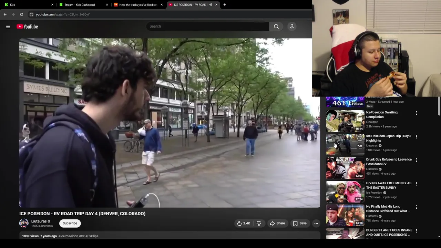Close the SoundCloud liked tracks tab
The image size is (441, 248).
[x=162, y=5]
